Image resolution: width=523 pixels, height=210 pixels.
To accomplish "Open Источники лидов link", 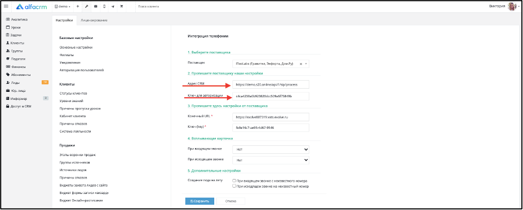I will pos(73,170).
